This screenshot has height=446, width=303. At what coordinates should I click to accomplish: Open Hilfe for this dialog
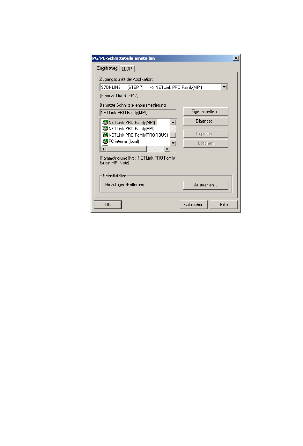click(224, 205)
